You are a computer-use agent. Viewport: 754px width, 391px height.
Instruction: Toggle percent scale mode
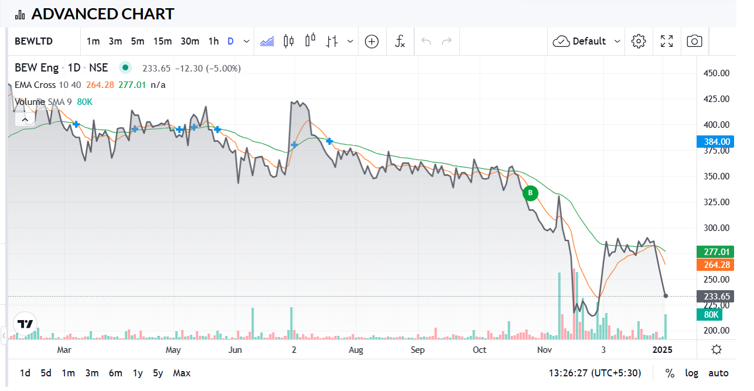(x=670, y=373)
